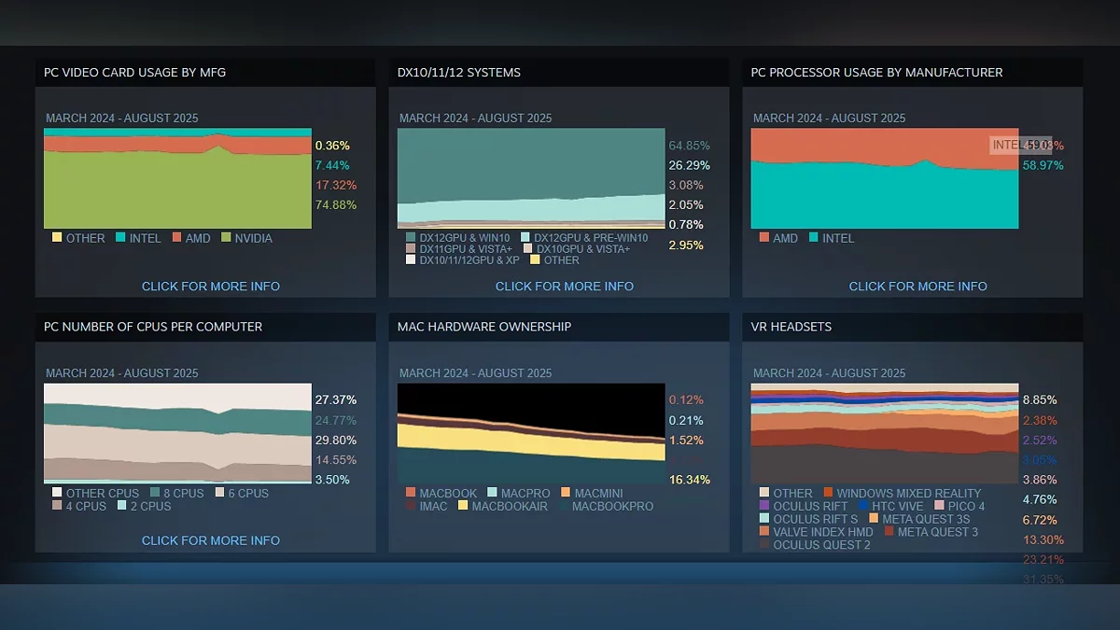The height and width of the screenshot is (630, 1120).
Task: Select the NVIDIA legend color swatch
Action: [225, 238]
